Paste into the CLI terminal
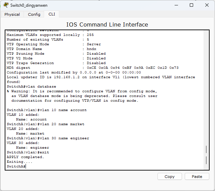The height and width of the screenshot is (191, 215). tap(197, 177)
